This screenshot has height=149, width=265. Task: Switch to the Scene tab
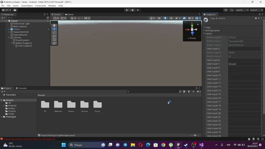(56, 14)
